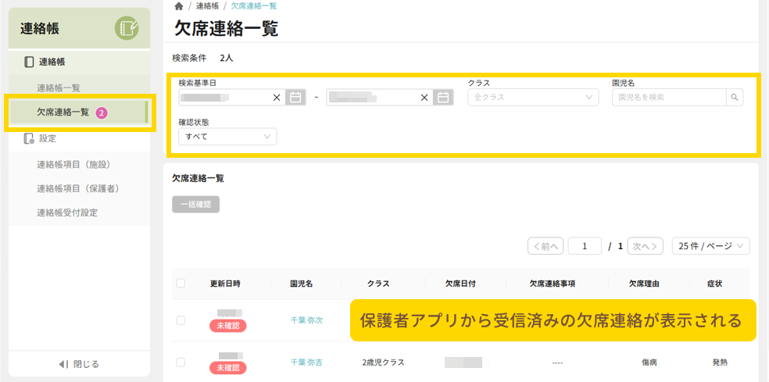Collapse sidebar with 閉じる button
769x382 pixels.
pyautogui.click(x=79, y=364)
